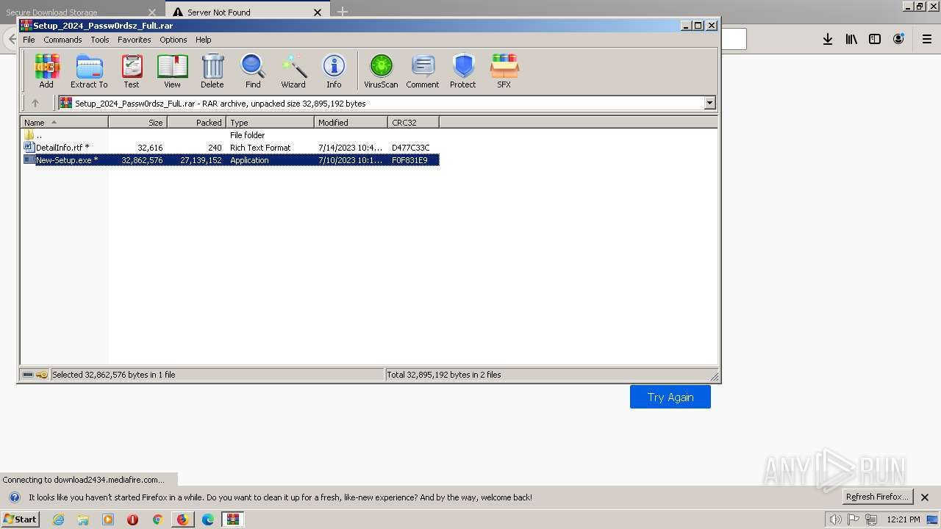Open Firefox library icon
941x529 pixels.
(851, 39)
